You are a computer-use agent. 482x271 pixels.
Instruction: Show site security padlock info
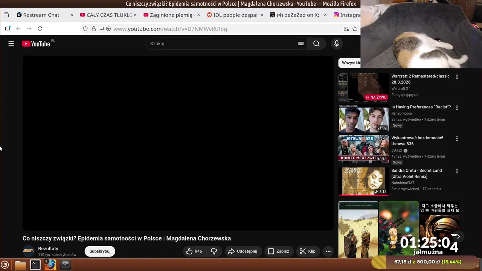point(93,29)
